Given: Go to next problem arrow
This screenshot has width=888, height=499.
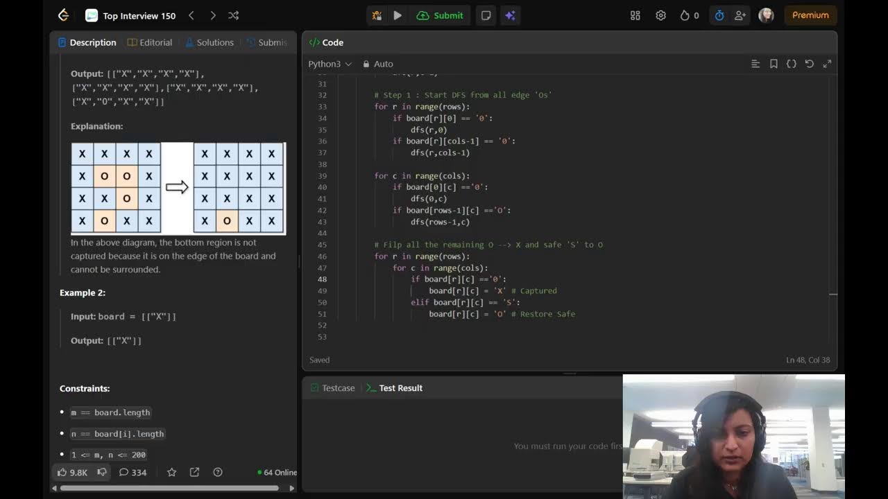Looking at the screenshot, I should click(x=212, y=15).
